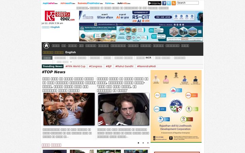245x153 pixels.
Task: Open the Rajasthan State Mines and Minerals banner
Action: pos(141,34)
